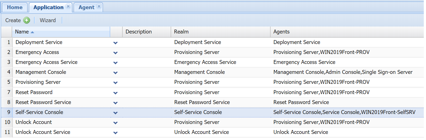Select row 10 Unlock Account name

tap(34, 122)
